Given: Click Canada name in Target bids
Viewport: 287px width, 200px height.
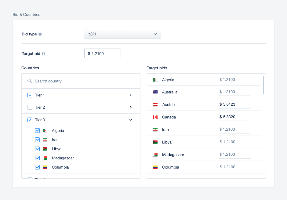Looking at the screenshot, I should tap(169, 117).
